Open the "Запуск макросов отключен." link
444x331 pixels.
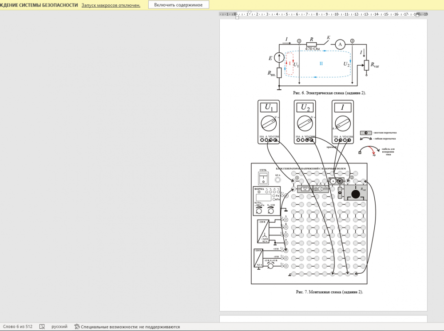tap(111, 5)
